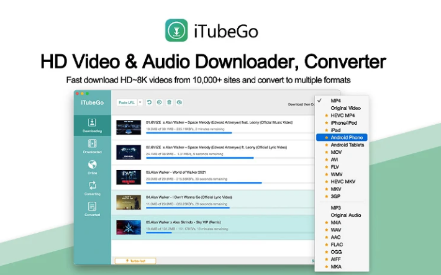Click the Paste URL button

click(127, 102)
